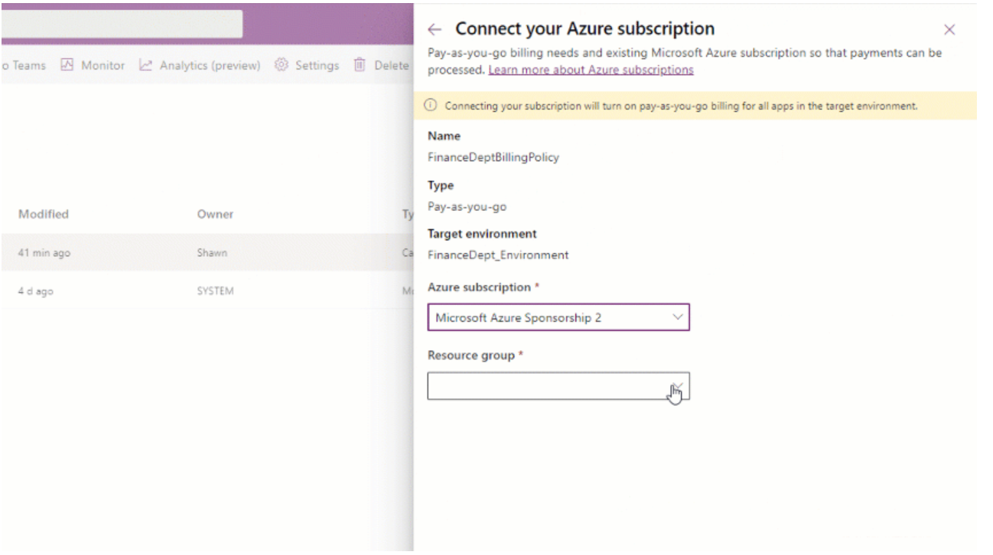
Task: Select the row modified 4 d ago
Action: [x=207, y=291]
